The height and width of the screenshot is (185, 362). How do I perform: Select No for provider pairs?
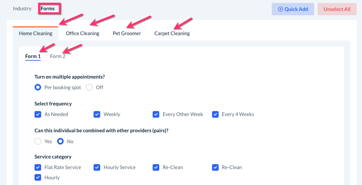[60, 142]
